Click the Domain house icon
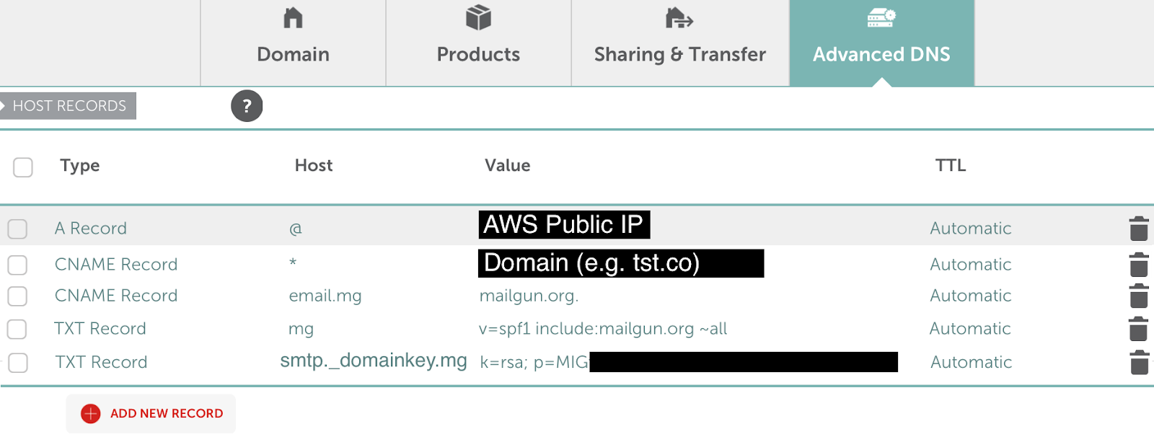This screenshot has width=1154, height=437. coord(293,18)
